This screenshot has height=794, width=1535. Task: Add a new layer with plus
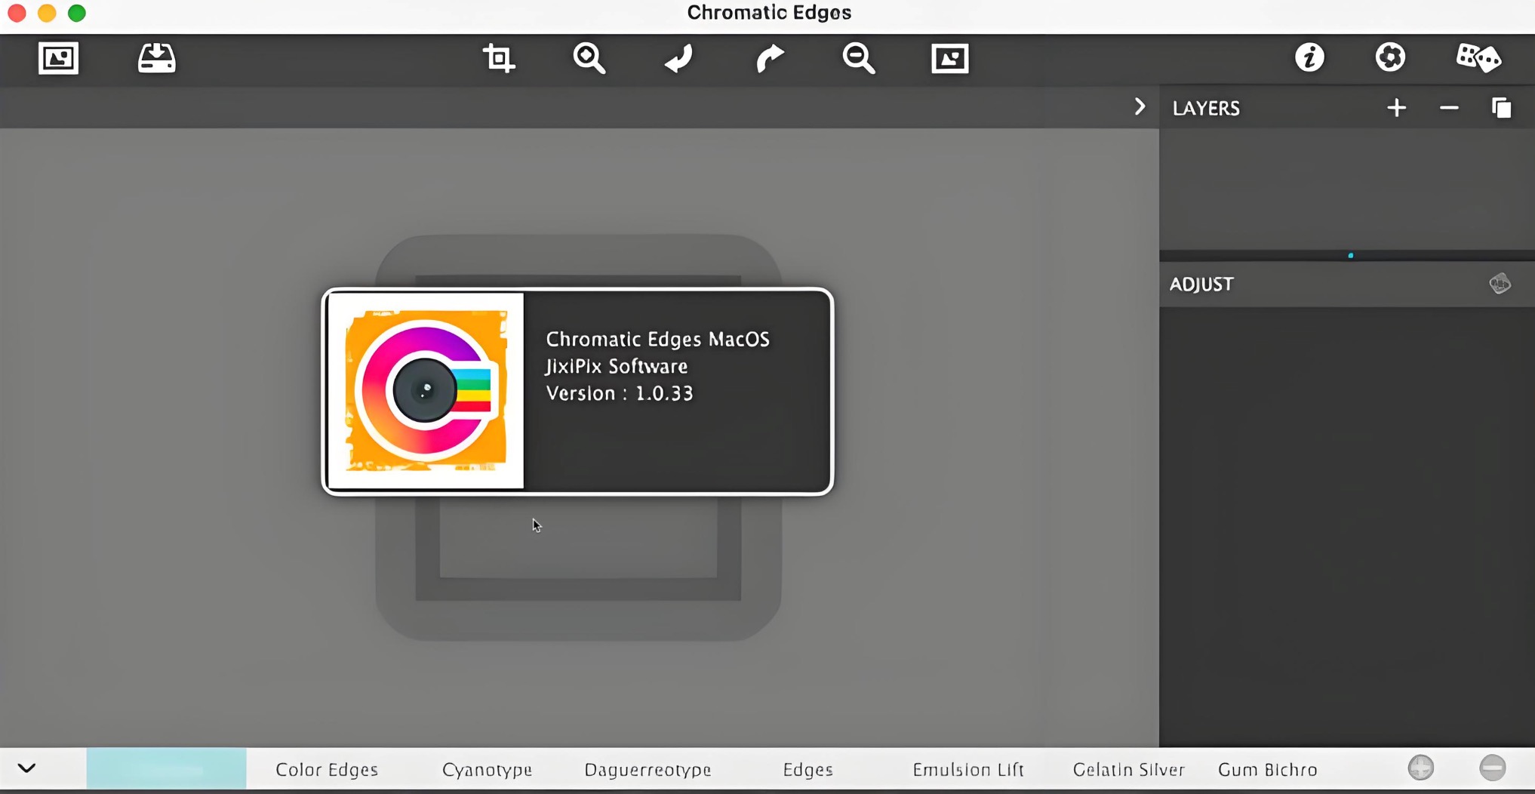pos(1396,108)
